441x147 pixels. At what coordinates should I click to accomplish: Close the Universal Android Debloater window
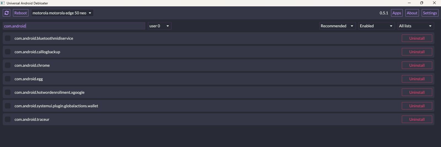[x=434, y=3]
